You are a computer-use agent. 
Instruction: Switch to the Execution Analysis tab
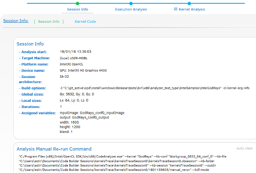131,9
